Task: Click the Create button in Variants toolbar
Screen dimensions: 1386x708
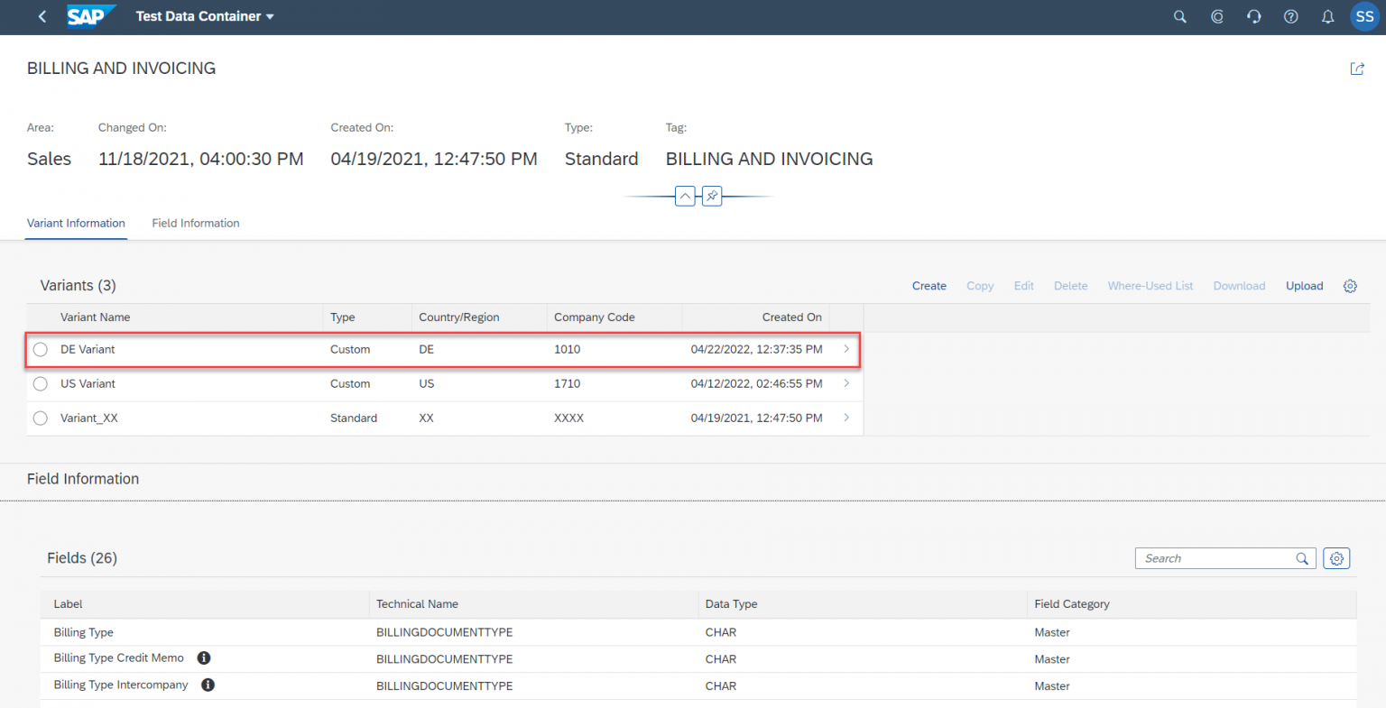Action: (x=929, y=285)
